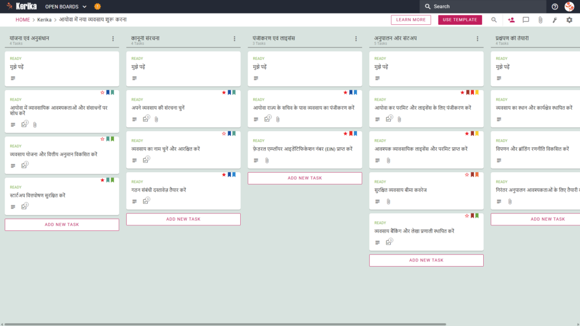Viewport: 580px width, 326px height.
Task: Go to HOME breadcrumb
Action: tap(23, 20)
